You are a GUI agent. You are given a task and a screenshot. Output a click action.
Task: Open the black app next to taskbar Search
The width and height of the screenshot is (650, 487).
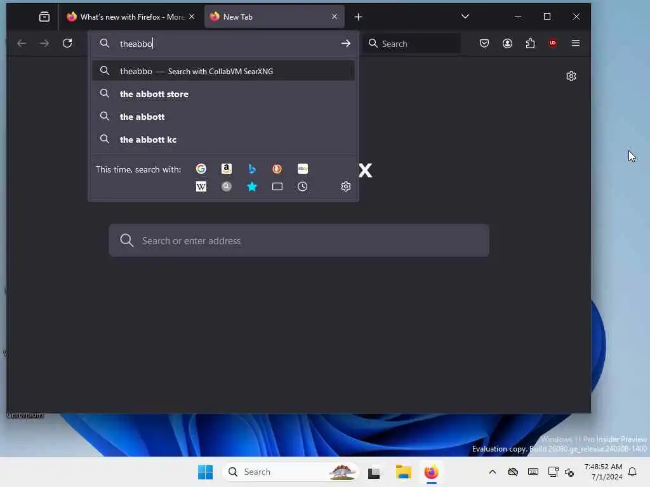[x=374, y=472]
